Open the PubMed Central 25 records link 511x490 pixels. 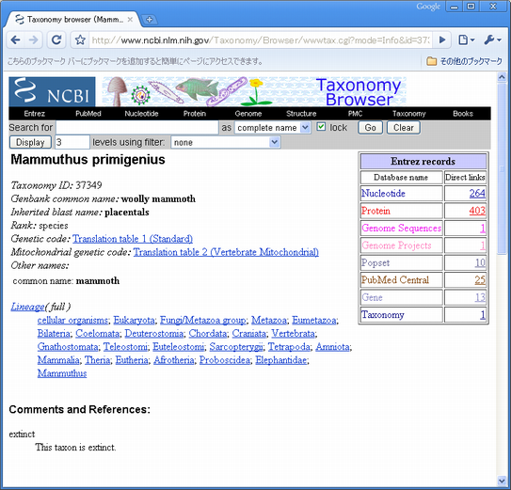[480, 280]
